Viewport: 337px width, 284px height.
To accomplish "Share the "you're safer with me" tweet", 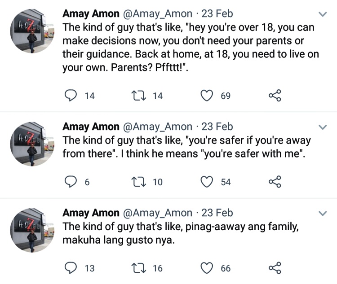I will [275, 182].
